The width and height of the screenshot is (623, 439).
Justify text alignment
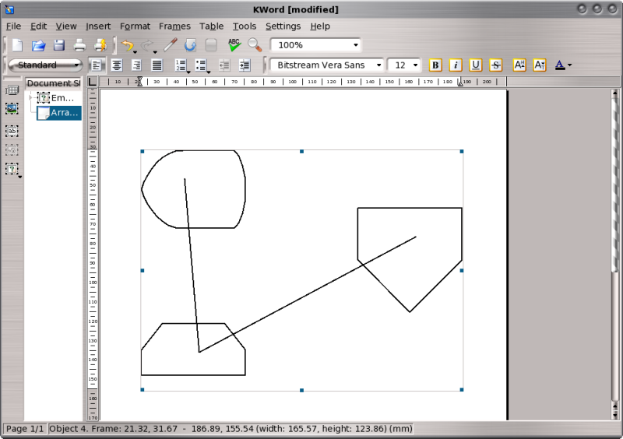(157, 65)
